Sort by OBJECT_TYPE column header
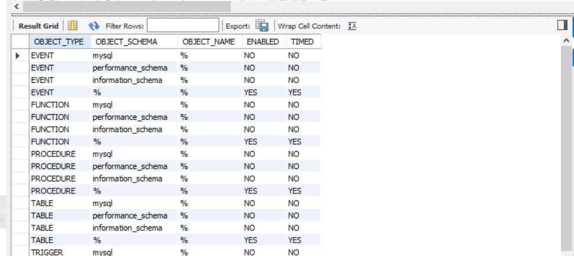 click(x=60, y=41)
